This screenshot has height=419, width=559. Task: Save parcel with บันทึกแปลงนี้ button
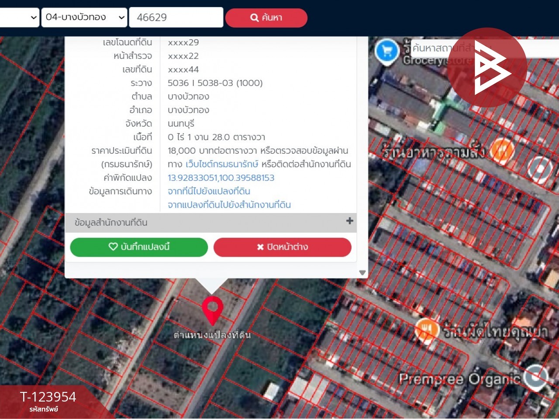pyautogui.click(x=139, y=247)
